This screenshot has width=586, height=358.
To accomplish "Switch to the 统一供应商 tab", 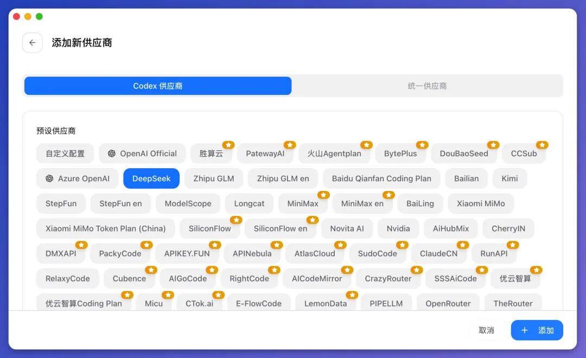I will [427, 86].
